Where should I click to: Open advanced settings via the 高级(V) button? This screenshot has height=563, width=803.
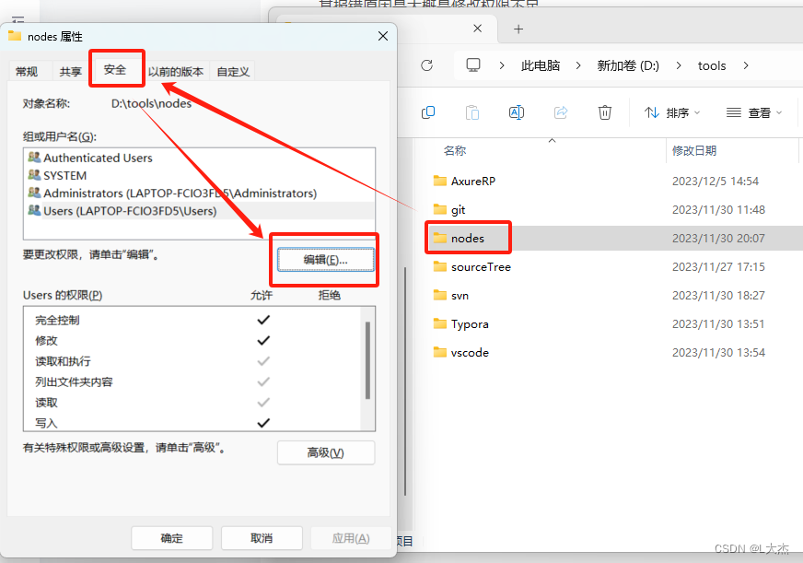(x=326, y=452)
